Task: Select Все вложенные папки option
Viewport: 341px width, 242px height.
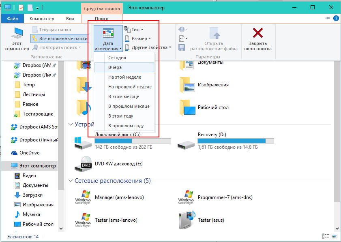Action: pos(60,39)
